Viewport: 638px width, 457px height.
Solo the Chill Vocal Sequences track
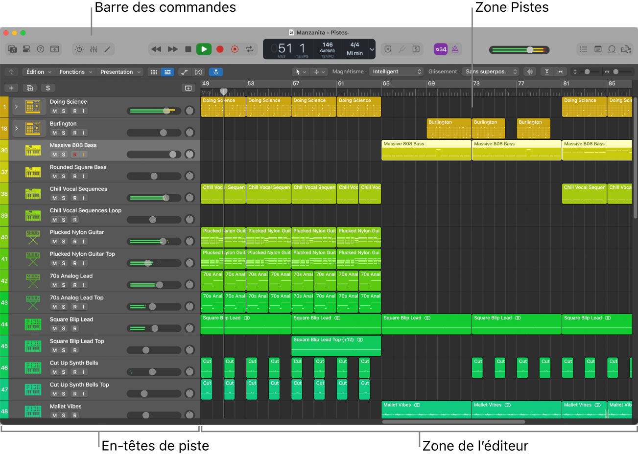63,198
